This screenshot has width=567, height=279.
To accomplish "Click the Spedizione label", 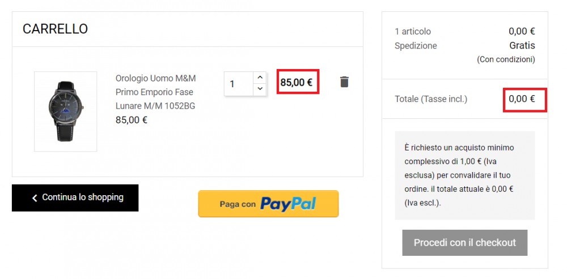I will 416,46.
